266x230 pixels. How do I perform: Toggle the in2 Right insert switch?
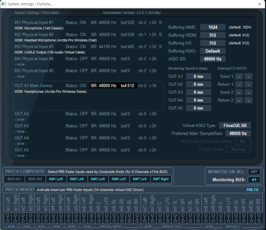click(x=31, y=218)
